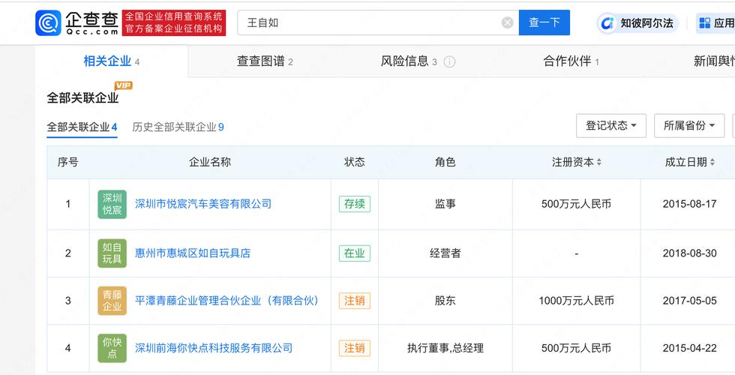735x375 pixels.
Task: Click the red 官方备案企业征信机构 banner
Action: point(174,23)
